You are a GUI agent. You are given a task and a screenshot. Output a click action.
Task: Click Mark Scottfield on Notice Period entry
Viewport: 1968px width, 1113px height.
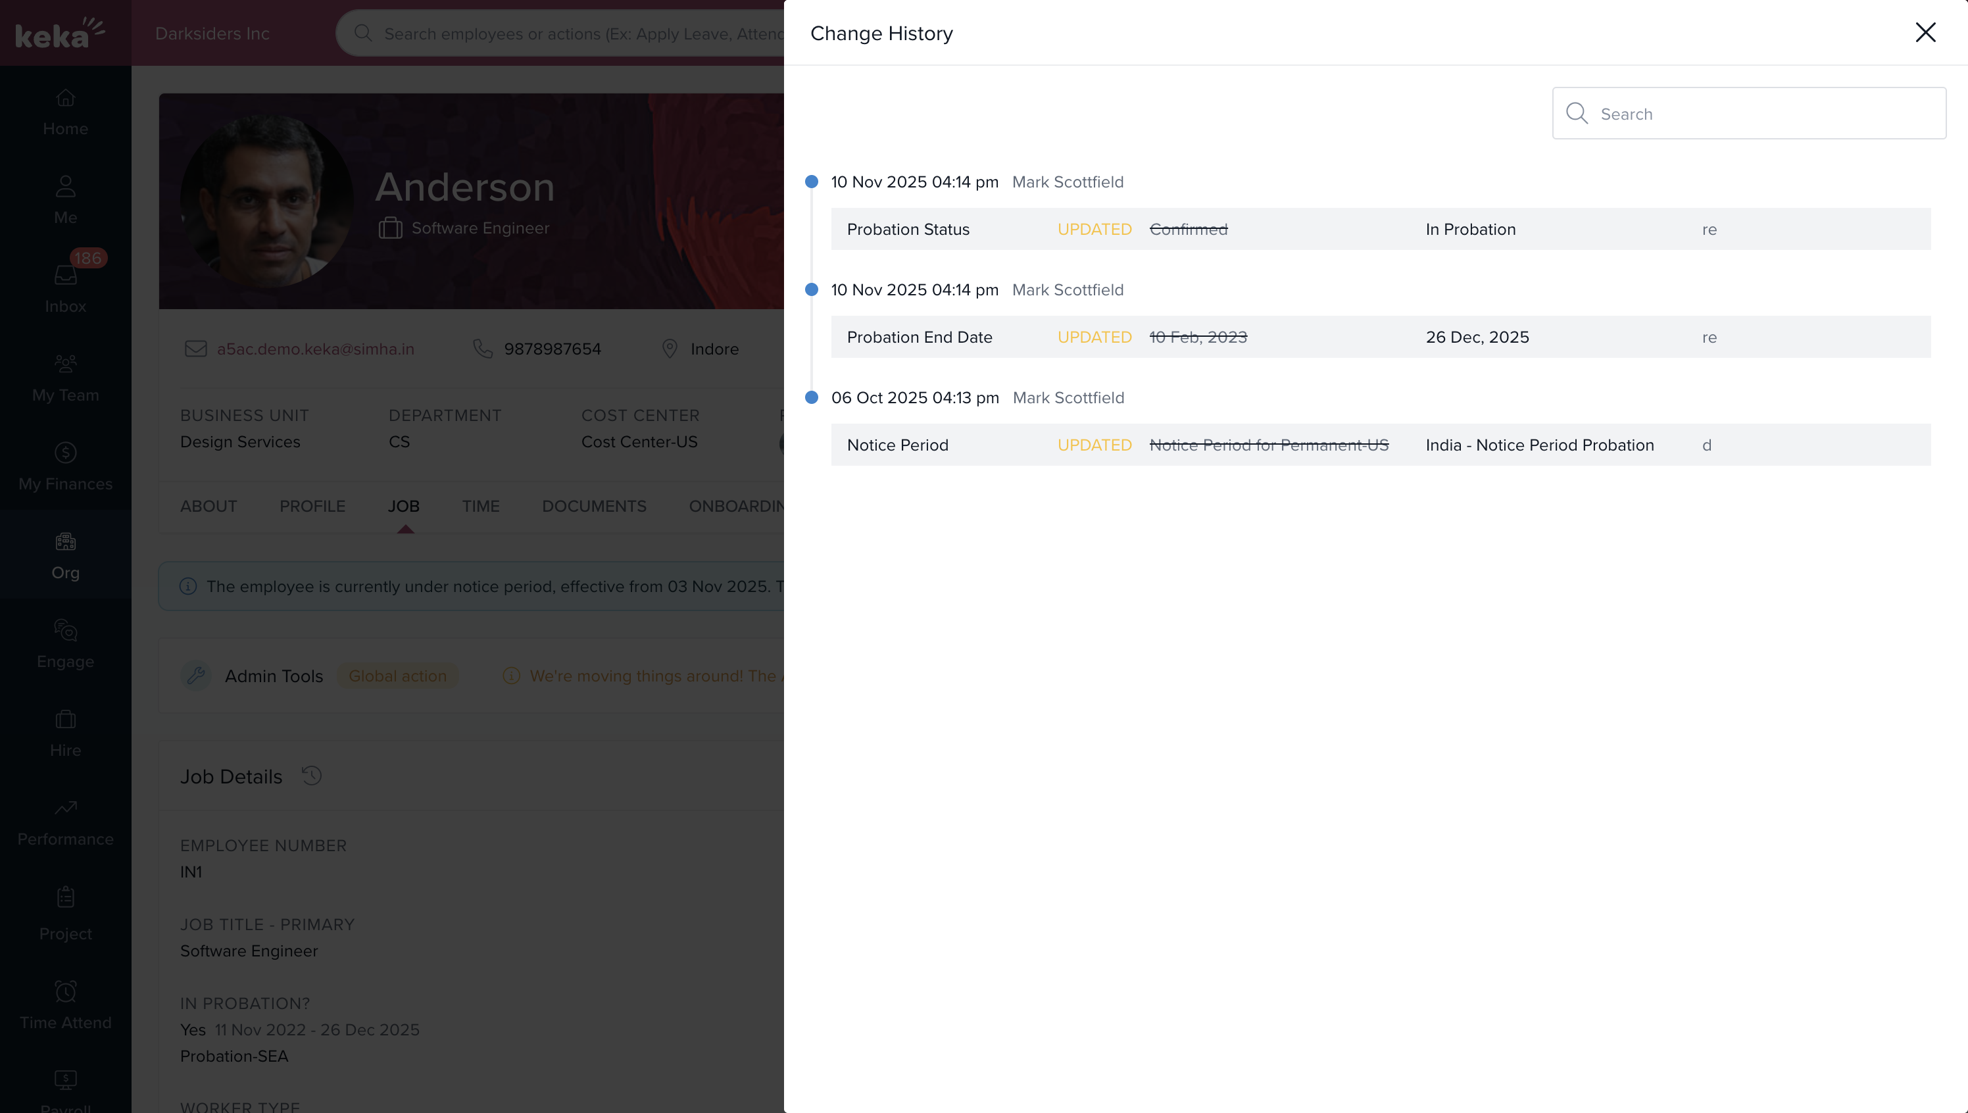coord(1068,398)
